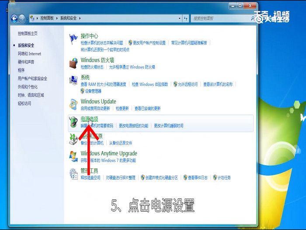Open the 备份和还原 icon
This screenshot has height=230, width=306.
pos(73,139)
